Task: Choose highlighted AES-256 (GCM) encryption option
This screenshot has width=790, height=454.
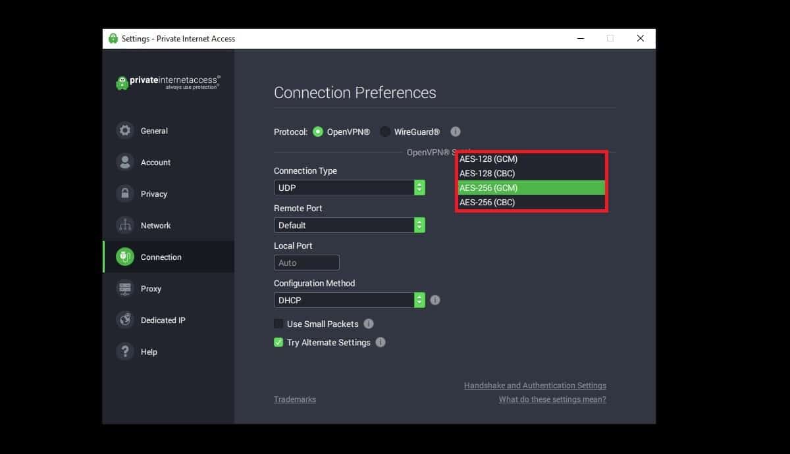Action: point(531,188)
